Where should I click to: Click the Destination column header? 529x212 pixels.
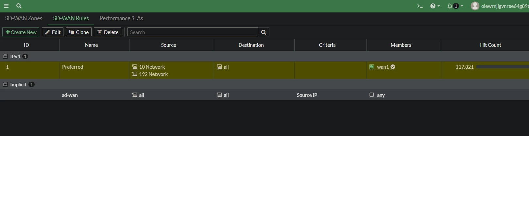tap(251, 45)
